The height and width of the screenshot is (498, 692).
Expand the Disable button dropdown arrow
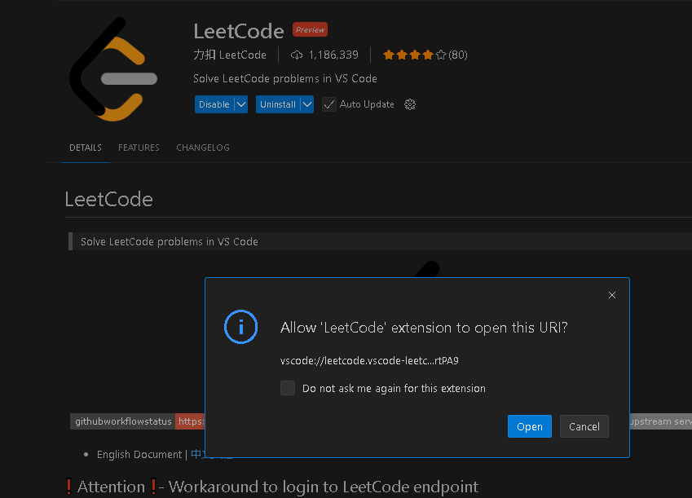240,104
